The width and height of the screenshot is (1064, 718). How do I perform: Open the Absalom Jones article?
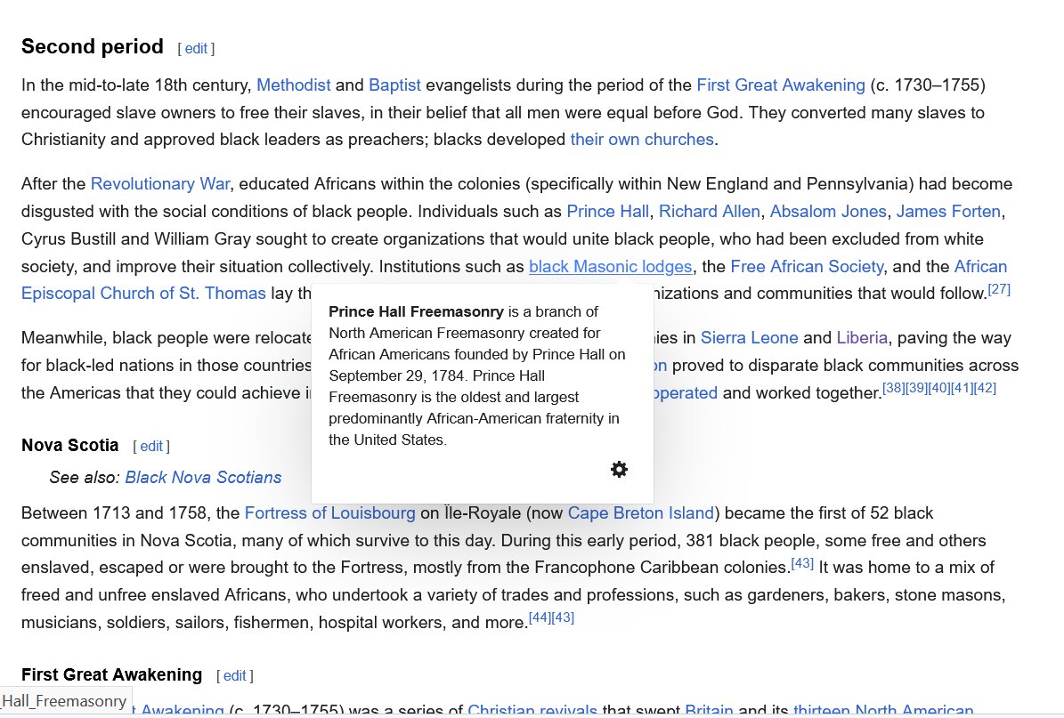coord(829,212)
